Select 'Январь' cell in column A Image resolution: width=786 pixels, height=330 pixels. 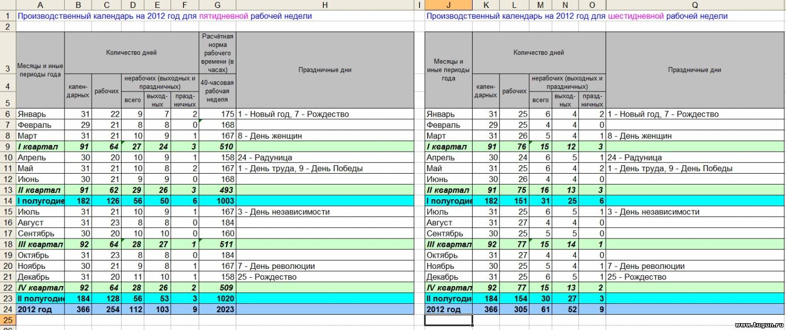pyautogui.click(x=40, y=114)
